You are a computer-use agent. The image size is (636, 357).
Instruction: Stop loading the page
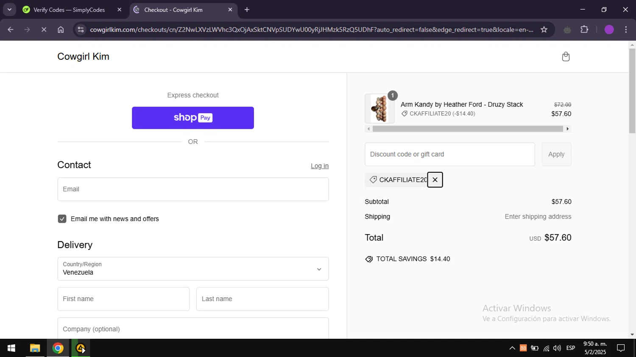(44, 30)
